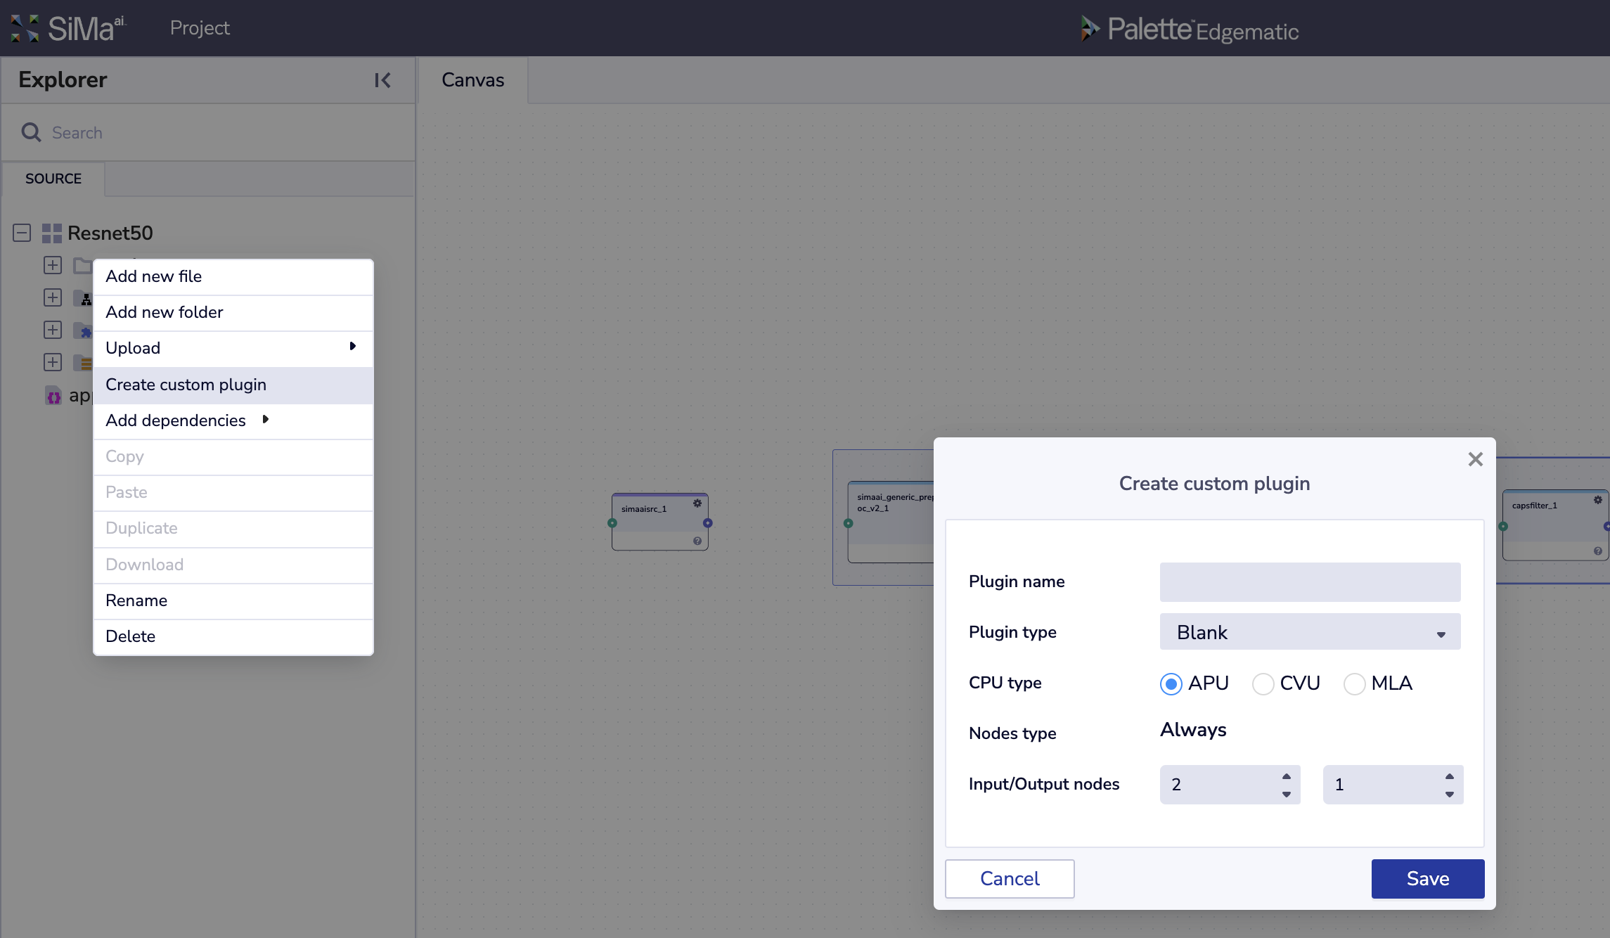Close the Create custom plugin dialog

tap(1475, 459)
